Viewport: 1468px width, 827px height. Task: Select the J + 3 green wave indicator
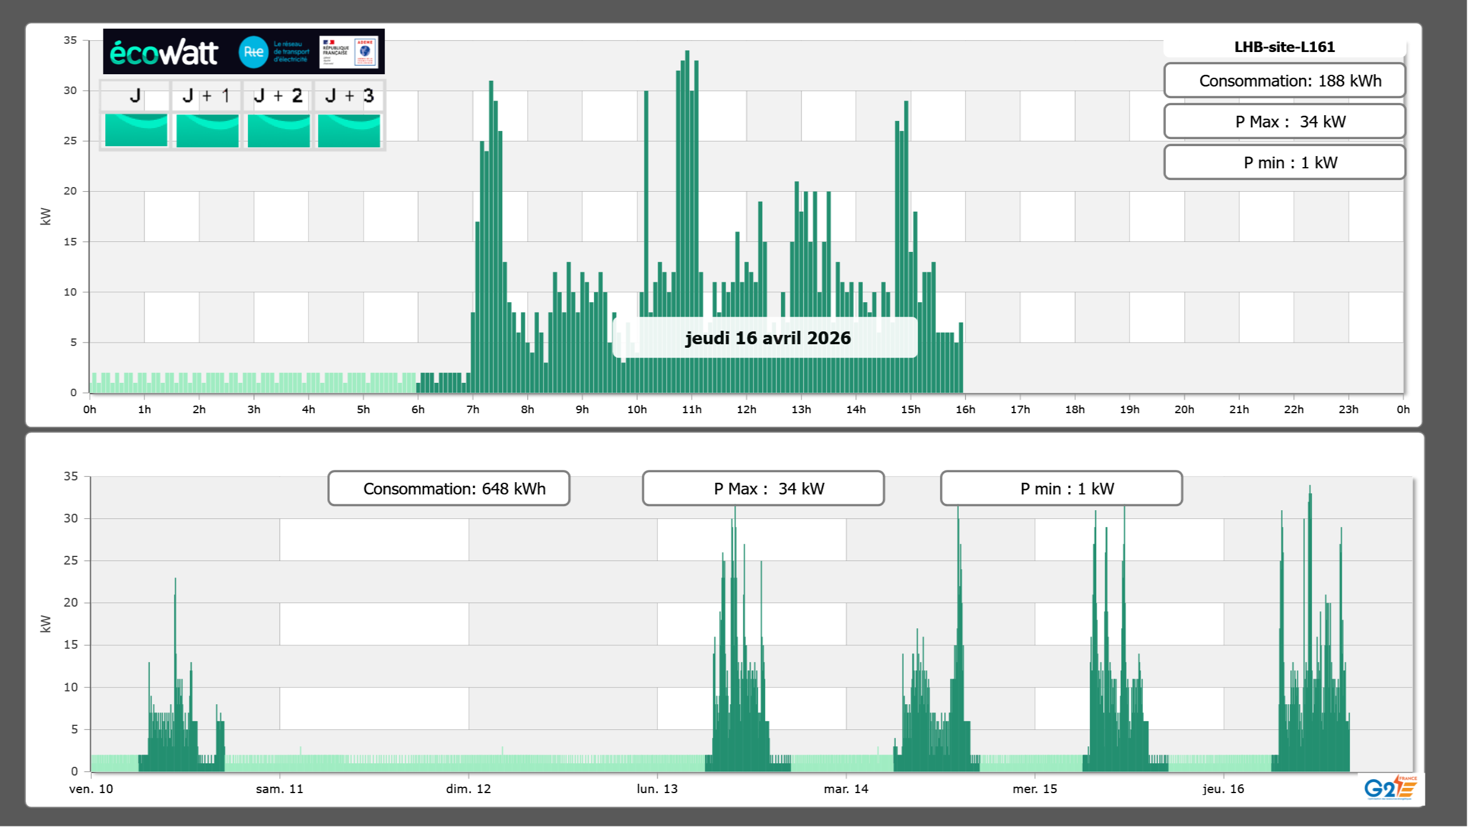tap(349, 130)
